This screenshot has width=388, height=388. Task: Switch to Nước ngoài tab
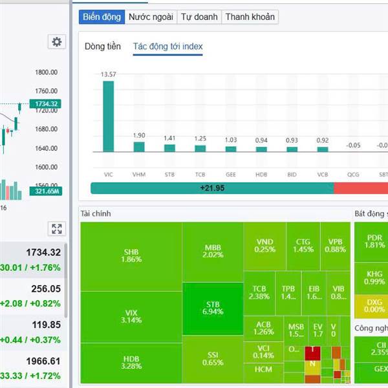point(151,17)
